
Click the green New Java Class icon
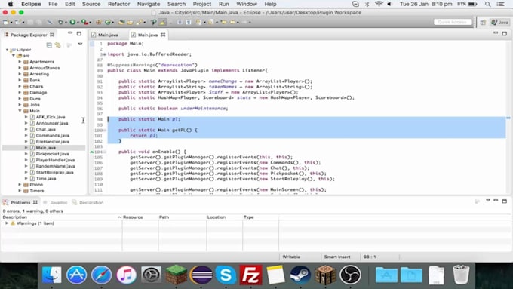[108, 22]
